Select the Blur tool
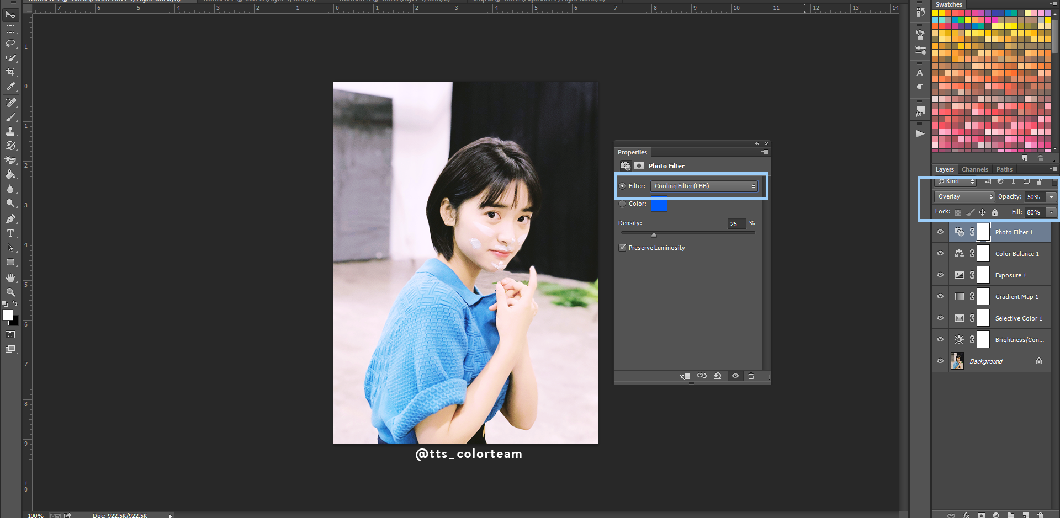This screenshot has height=518, width=1060. [x=10, y=189]
